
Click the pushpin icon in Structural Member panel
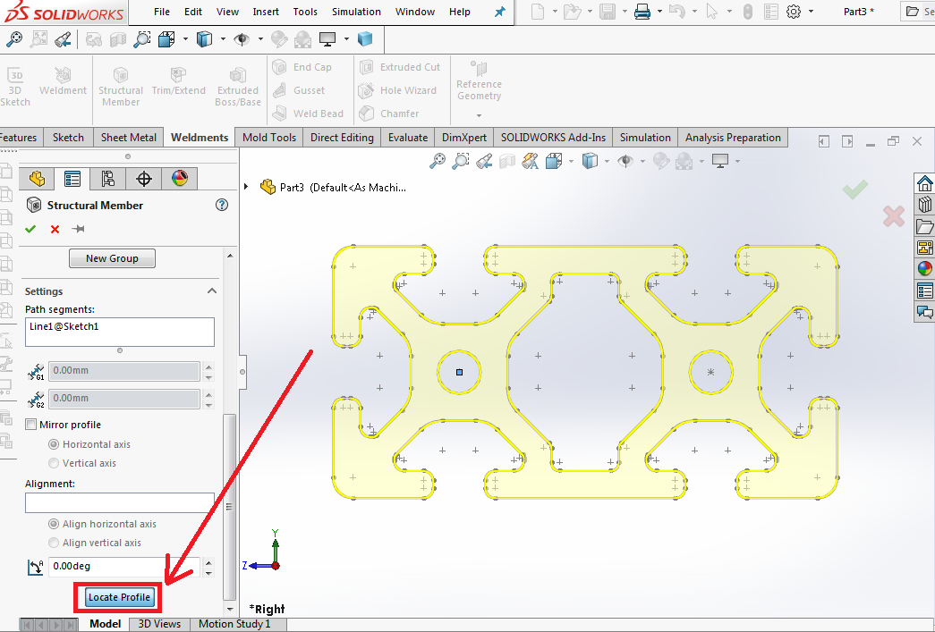tap(78, 229)
